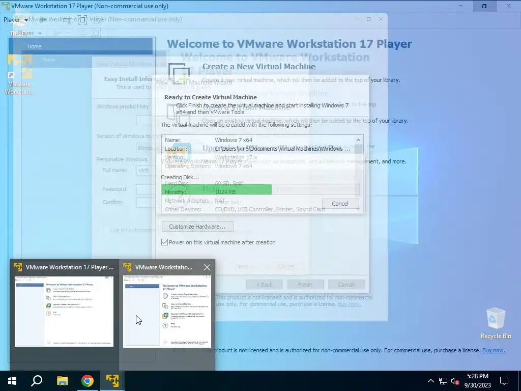Open the taskbar Search icon
Image resolution: width=521 pixels, height=391 pixels.
[x=37, y=381]
